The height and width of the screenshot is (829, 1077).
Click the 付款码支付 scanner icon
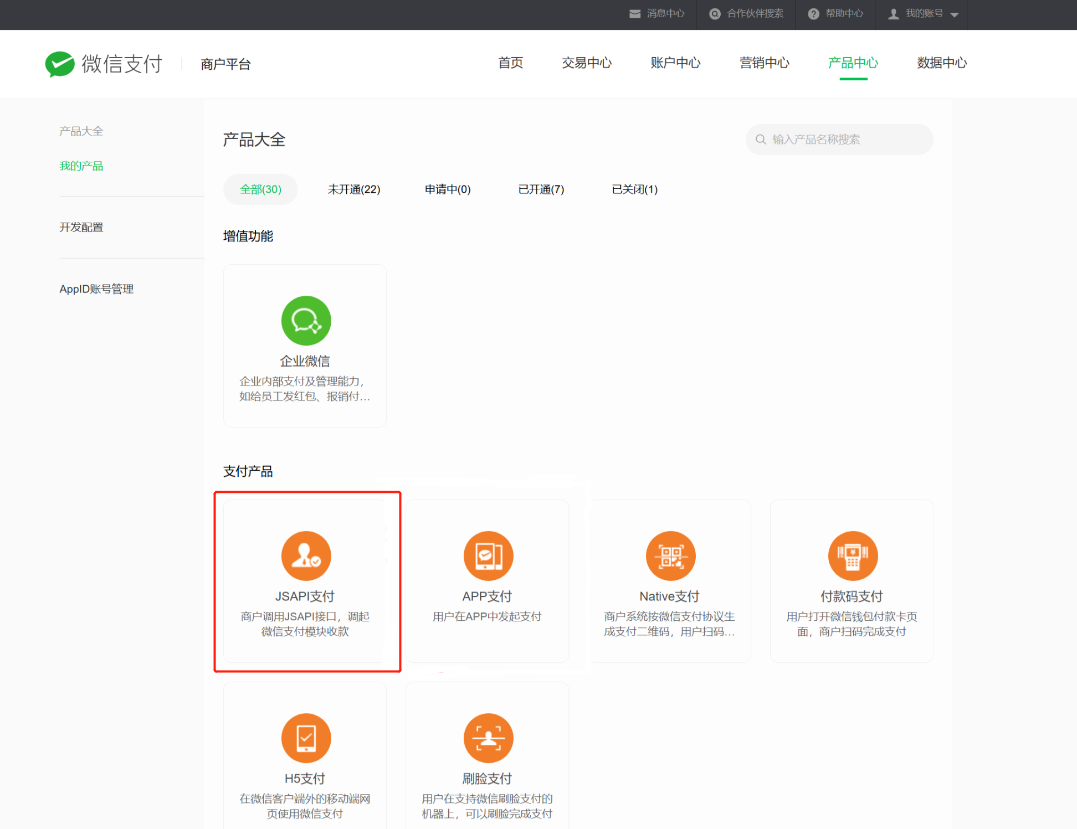click(853, 556)
